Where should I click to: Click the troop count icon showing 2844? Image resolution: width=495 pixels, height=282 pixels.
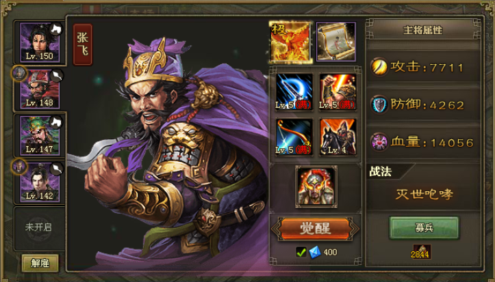pyautogui.click(x=422, y=251)
